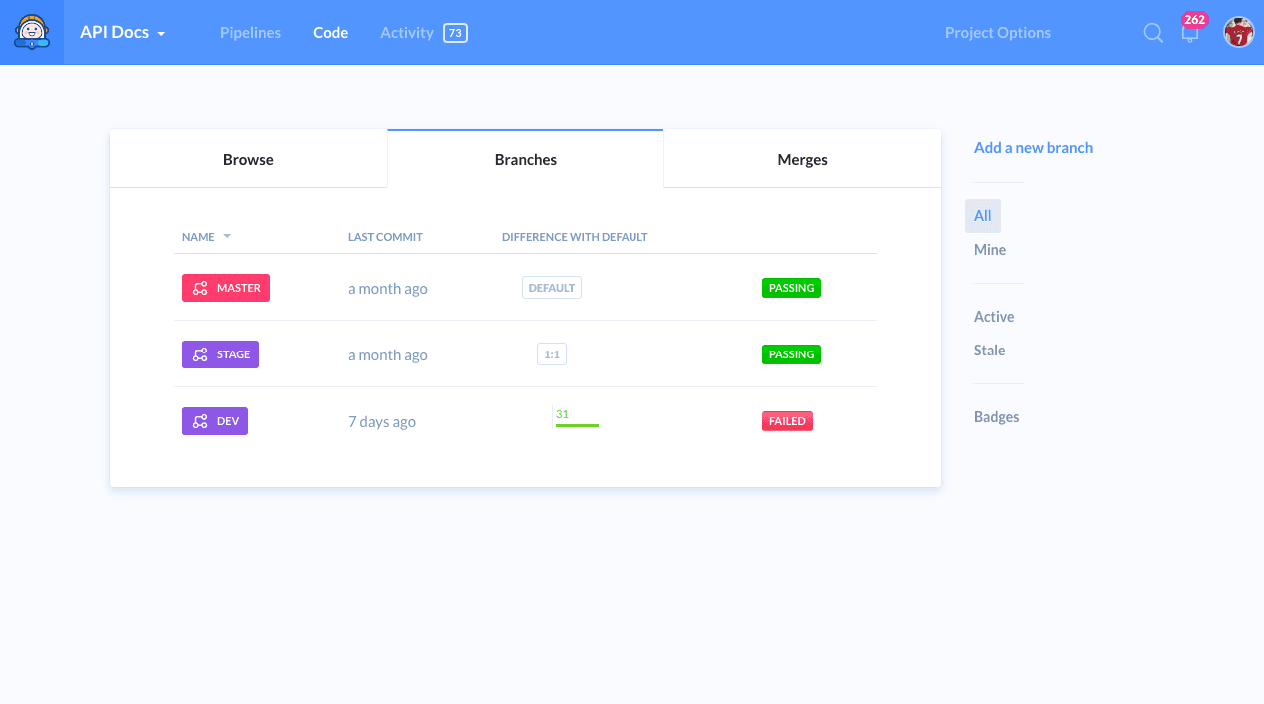Click Add a new branch link
This screenshot has height=704, width=1264.
(1033, 148)
